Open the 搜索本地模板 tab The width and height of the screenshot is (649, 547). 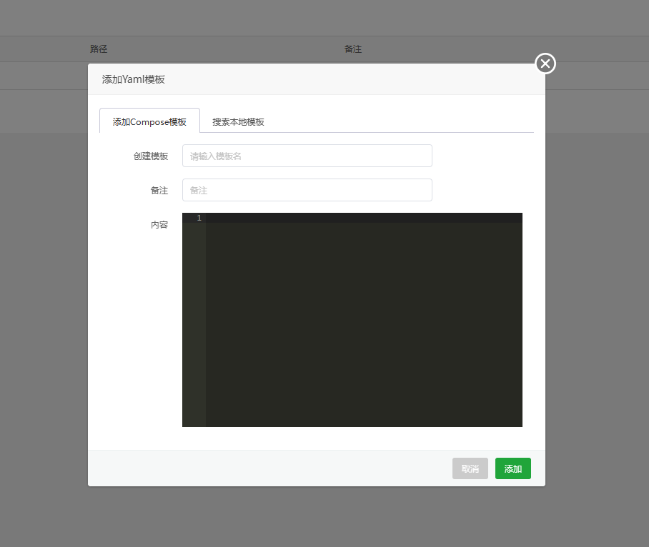(x=238, y=121)
